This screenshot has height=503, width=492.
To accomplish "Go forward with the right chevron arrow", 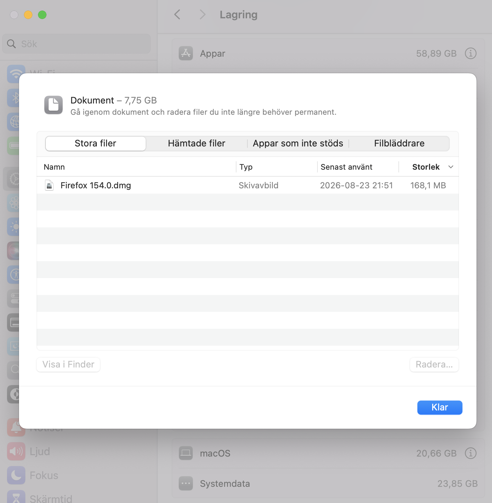I will pos(202,14).
